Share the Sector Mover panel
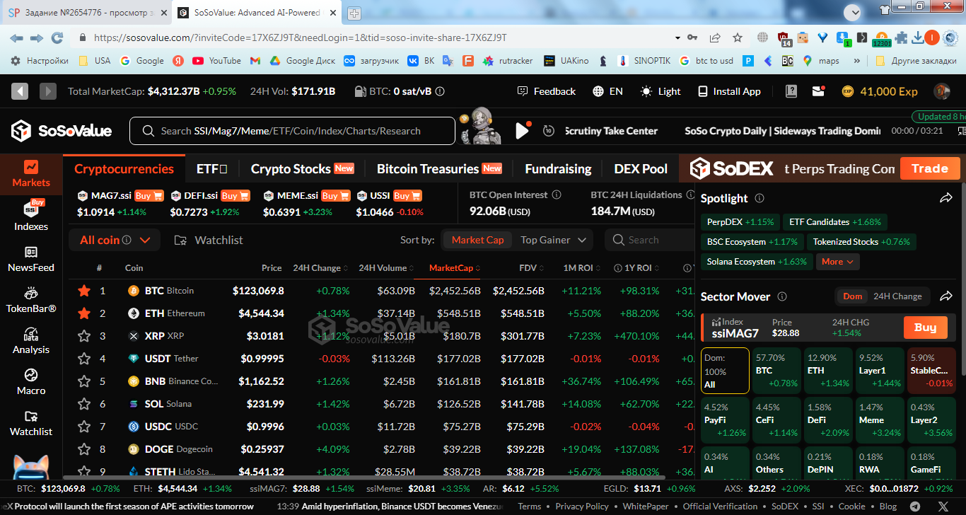 [x=946, y=296]
